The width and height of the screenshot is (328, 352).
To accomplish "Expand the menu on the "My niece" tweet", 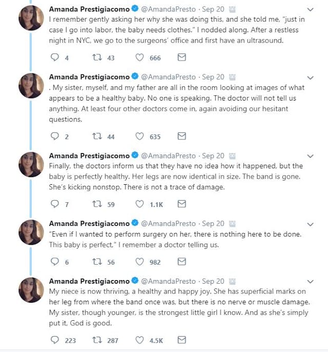I will 310,281.
